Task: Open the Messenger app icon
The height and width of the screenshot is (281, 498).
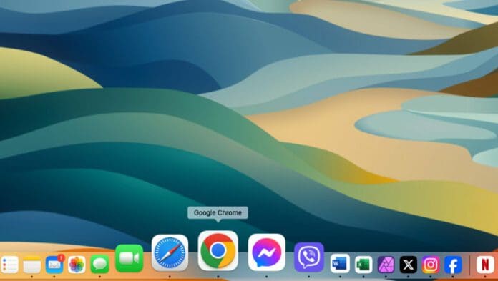Action: (266, 252)
